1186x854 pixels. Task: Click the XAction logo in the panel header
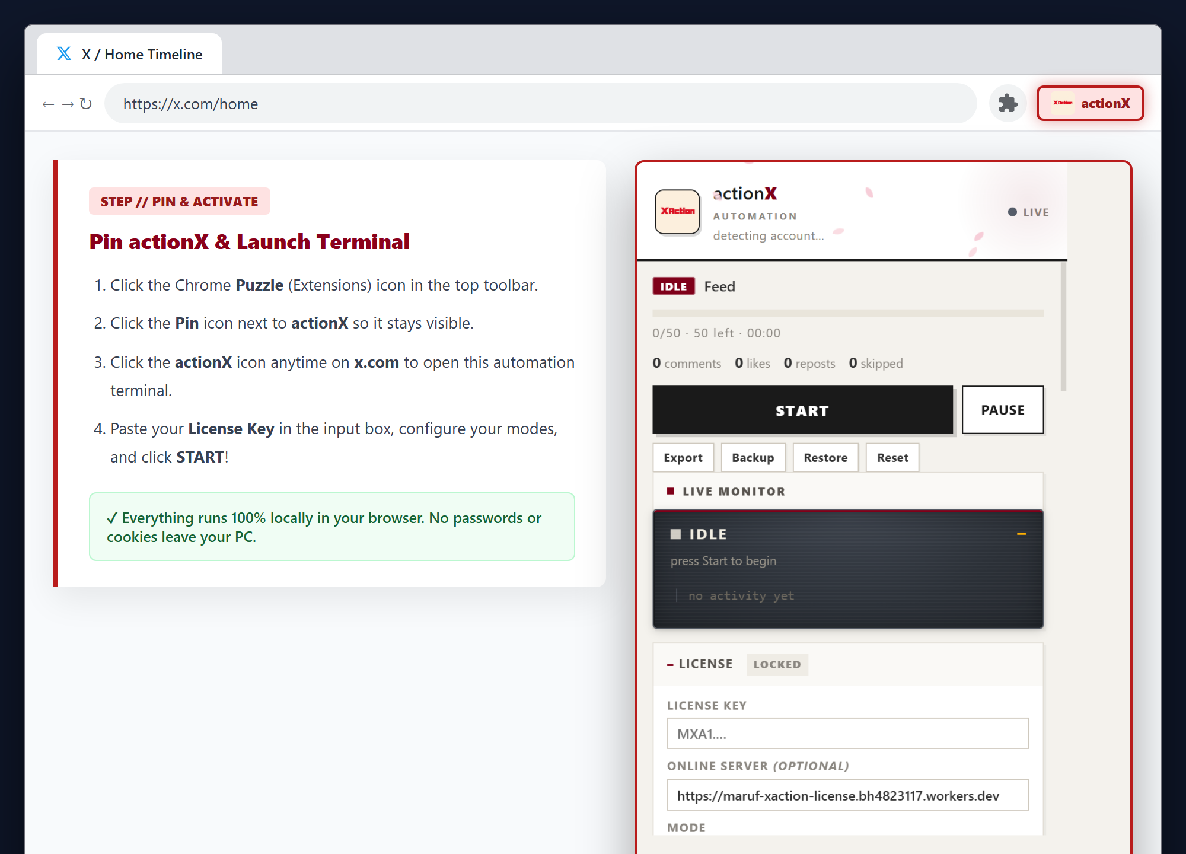pyautogui.click(x=677, y=212)
